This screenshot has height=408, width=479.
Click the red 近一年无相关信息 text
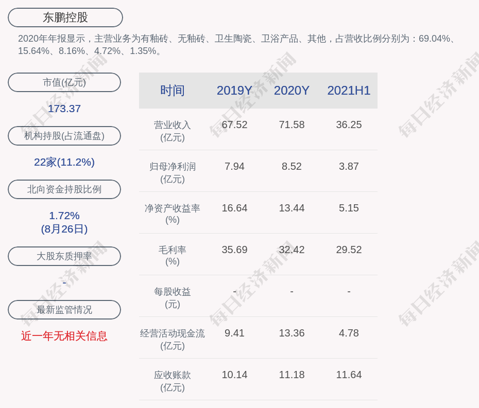(64, 336)
